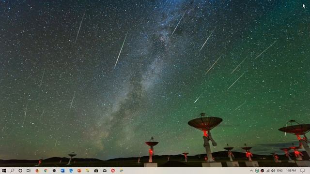Open the dark round red-accent tray icon
This screenshot has width=310, height=174.
coord(263,171)
